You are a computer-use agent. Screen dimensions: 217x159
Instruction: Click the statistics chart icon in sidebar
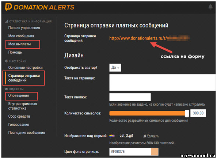tap(7, 21)
